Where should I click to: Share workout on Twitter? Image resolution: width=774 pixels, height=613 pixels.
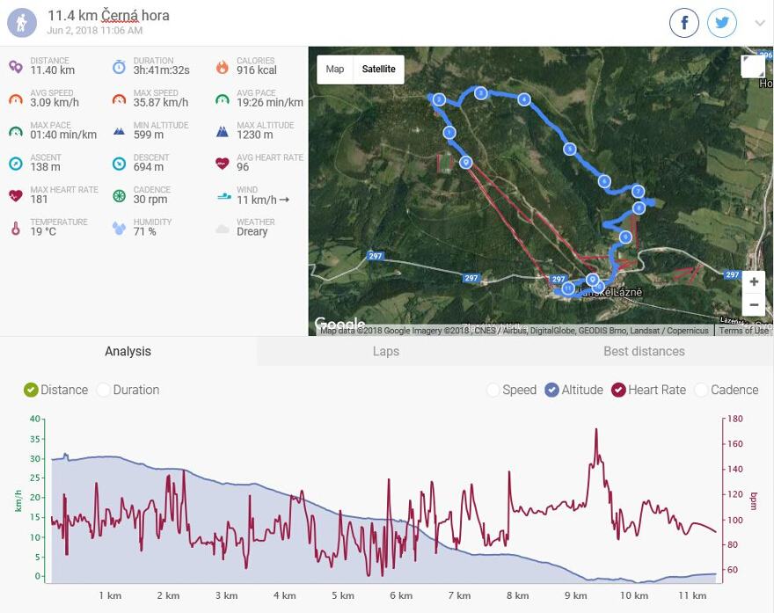tap(722, 23)
